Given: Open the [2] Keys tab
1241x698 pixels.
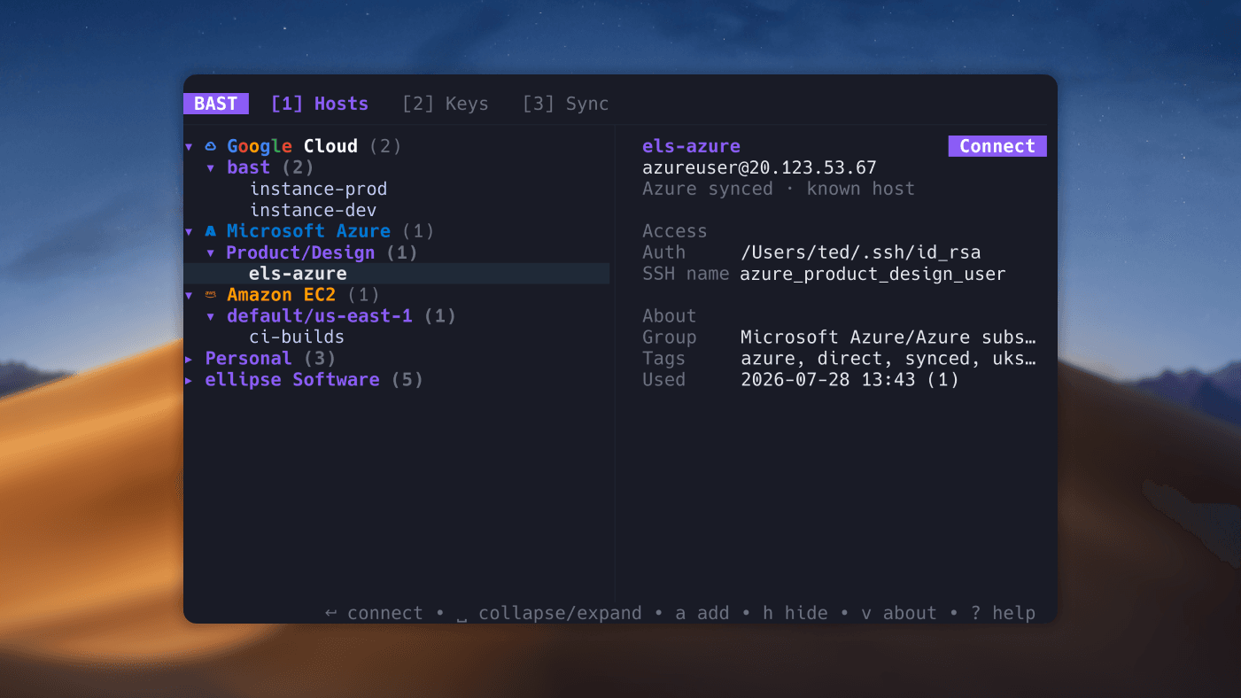Looking at the screenshot, I should (446, 104).
